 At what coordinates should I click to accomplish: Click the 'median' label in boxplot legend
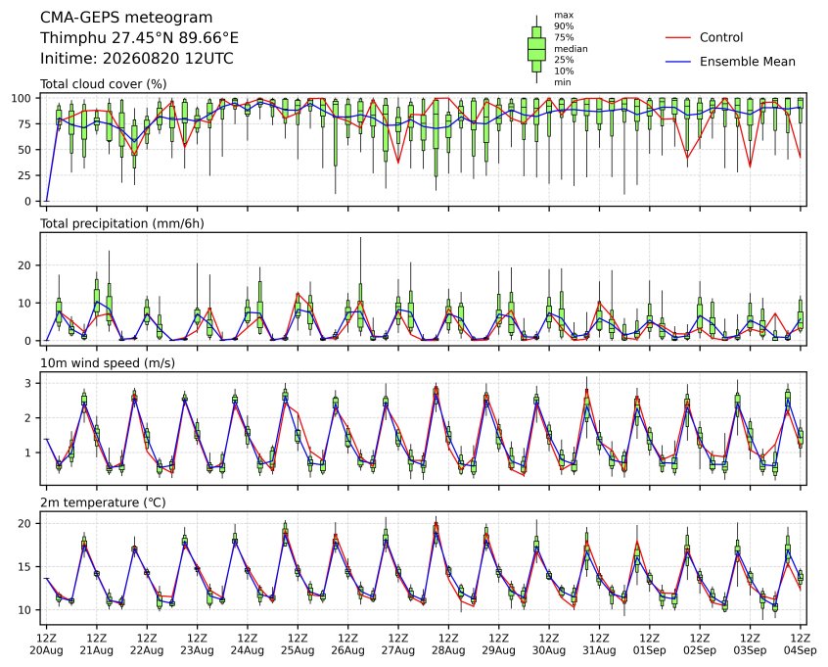[571, 49]
